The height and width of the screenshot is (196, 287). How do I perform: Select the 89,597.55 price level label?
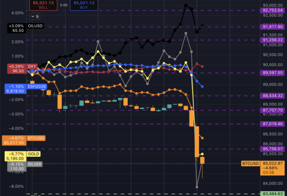(x=273, y=73)
